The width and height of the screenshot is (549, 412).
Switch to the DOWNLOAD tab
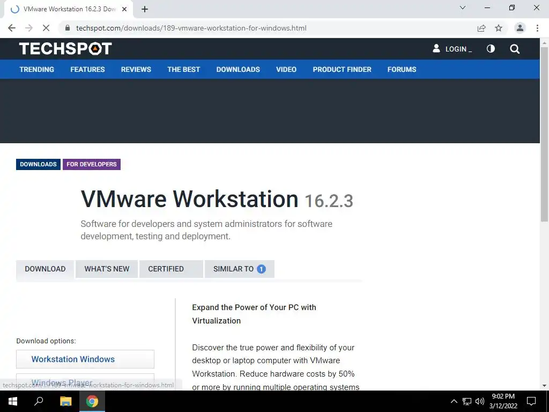tap(45, 269)
